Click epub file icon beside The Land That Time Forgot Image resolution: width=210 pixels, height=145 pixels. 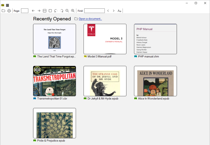pos(35,56)
